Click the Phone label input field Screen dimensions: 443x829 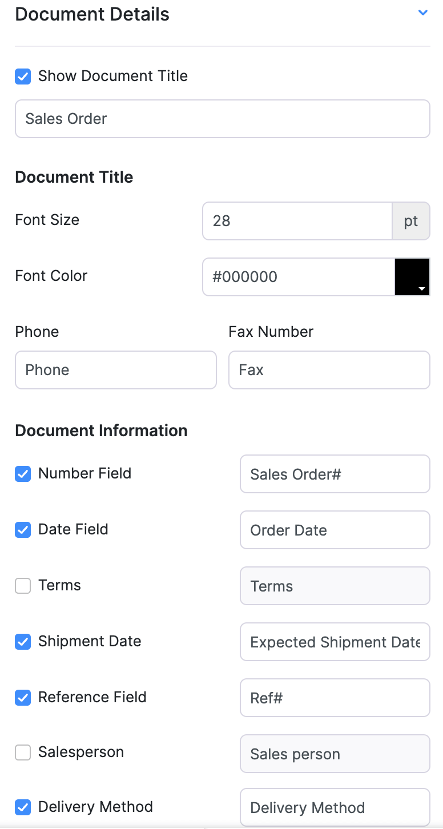pos(116,370)
